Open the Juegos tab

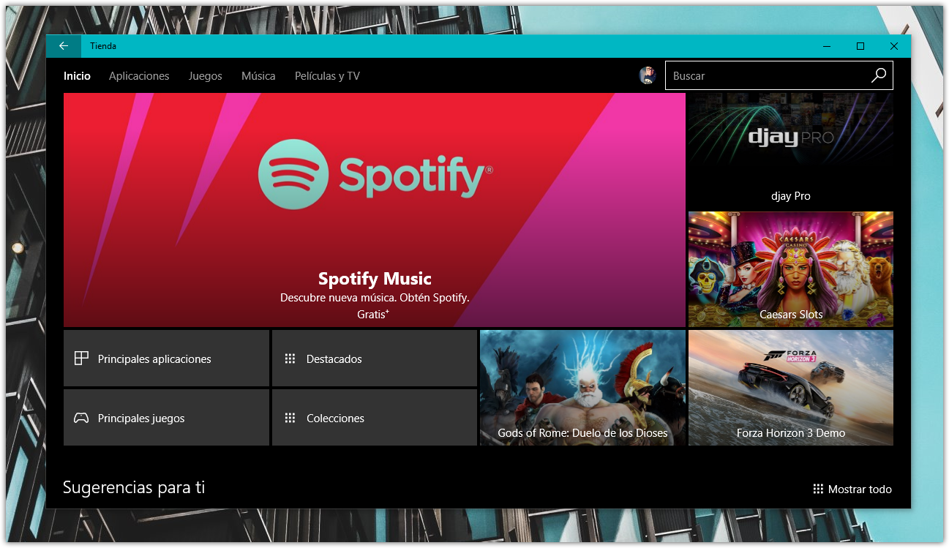[205, 76]
